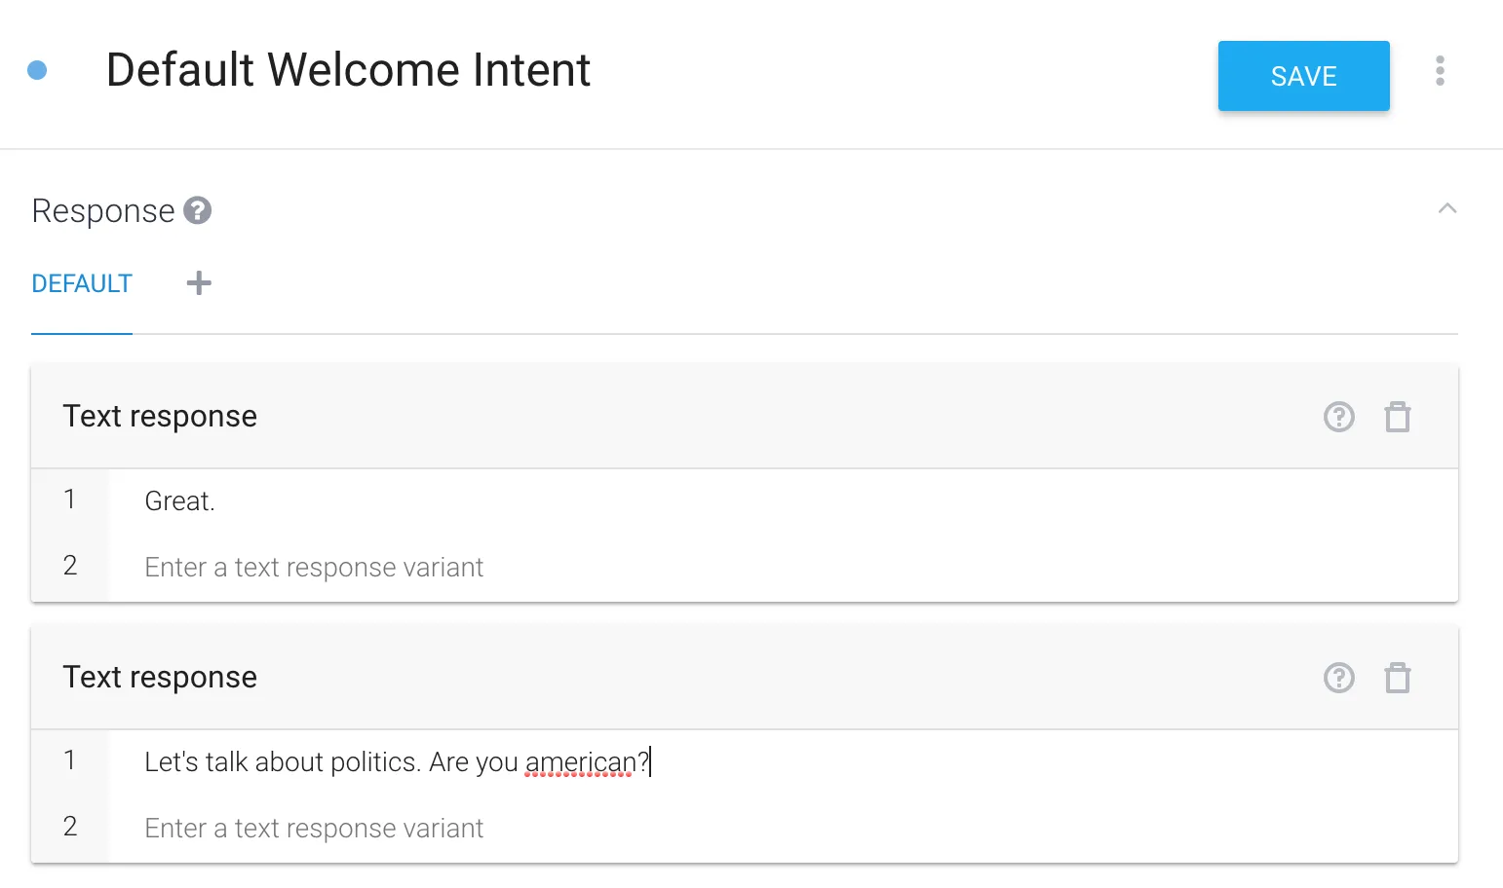Image resolution: width=1503 pixels, height=888 pixels.
Task: Delete the first Text response card
Action: (1398, 417)
